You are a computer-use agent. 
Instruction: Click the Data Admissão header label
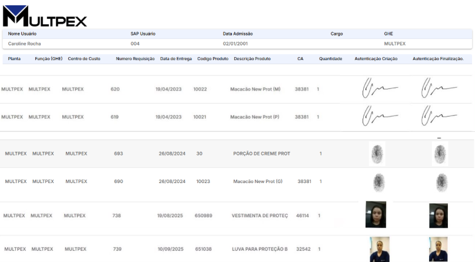pos(238,34)
